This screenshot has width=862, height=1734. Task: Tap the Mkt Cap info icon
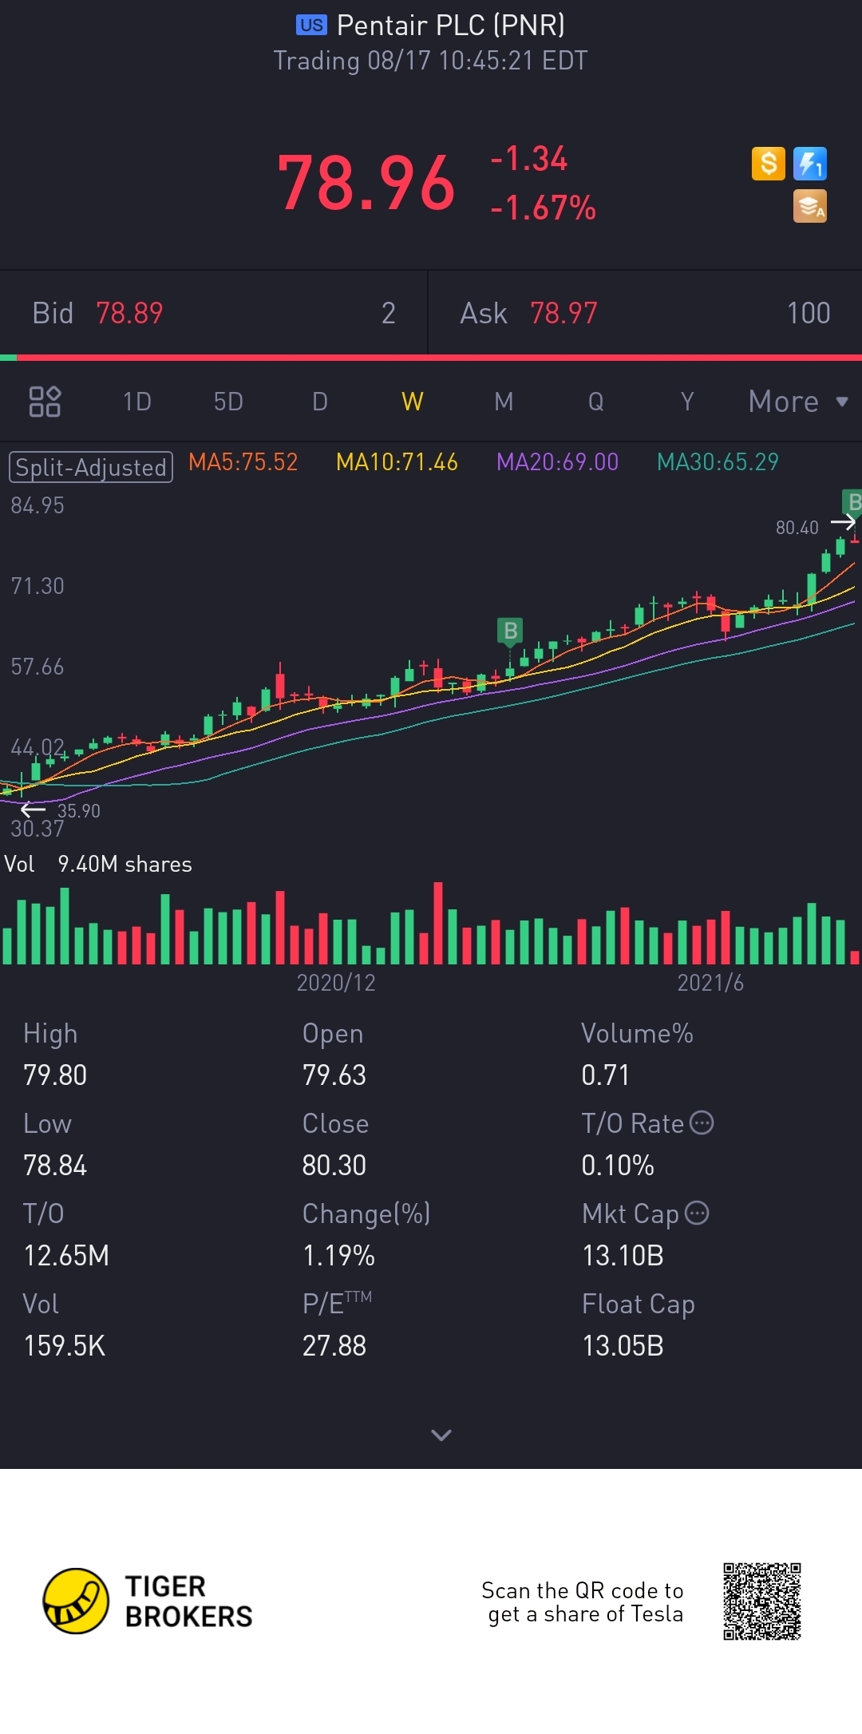click(697, 1213)
